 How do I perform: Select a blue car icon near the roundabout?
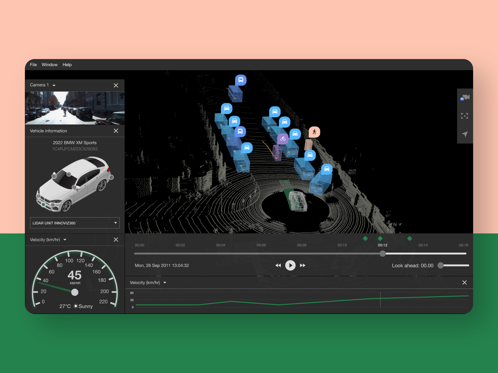[310, 155]
